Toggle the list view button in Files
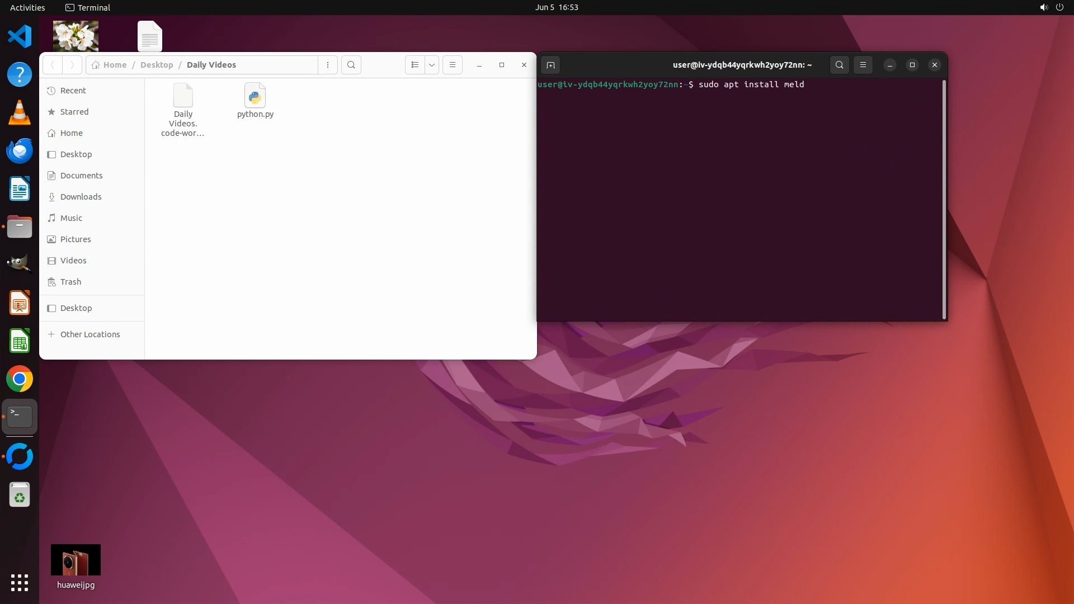This screenshot has width=1074, height=604. coord(414,65)
